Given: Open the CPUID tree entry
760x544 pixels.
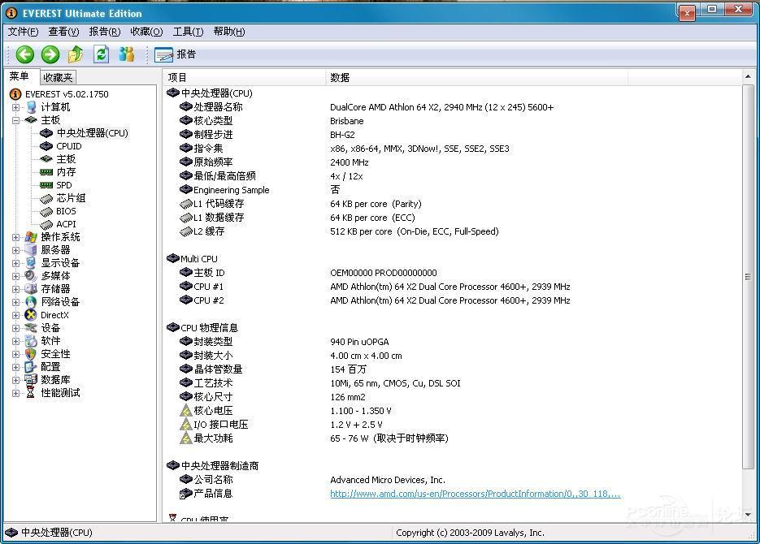Looking at the screenshot, I should [x=69, y=146].
